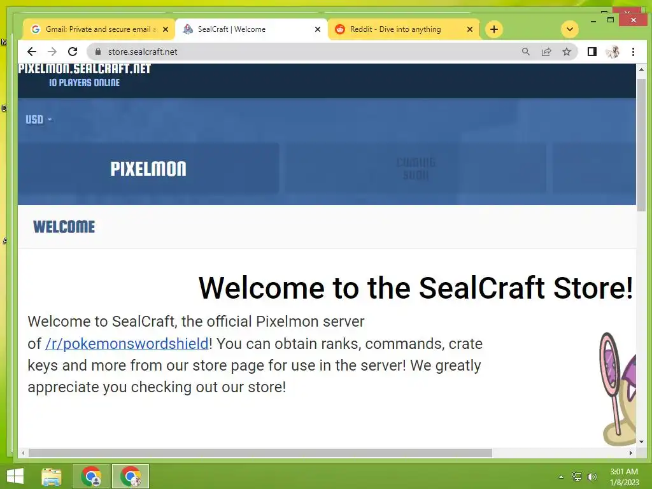Open the network status tray icon
Screen dimensions: 652x489
click(576, 477)
